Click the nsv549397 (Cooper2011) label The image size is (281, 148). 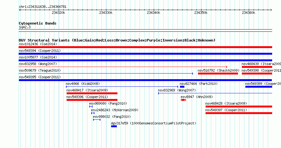point(226,110)
